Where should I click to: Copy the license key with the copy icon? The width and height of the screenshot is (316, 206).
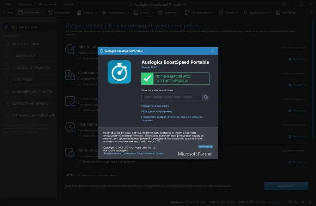[206, 97]
